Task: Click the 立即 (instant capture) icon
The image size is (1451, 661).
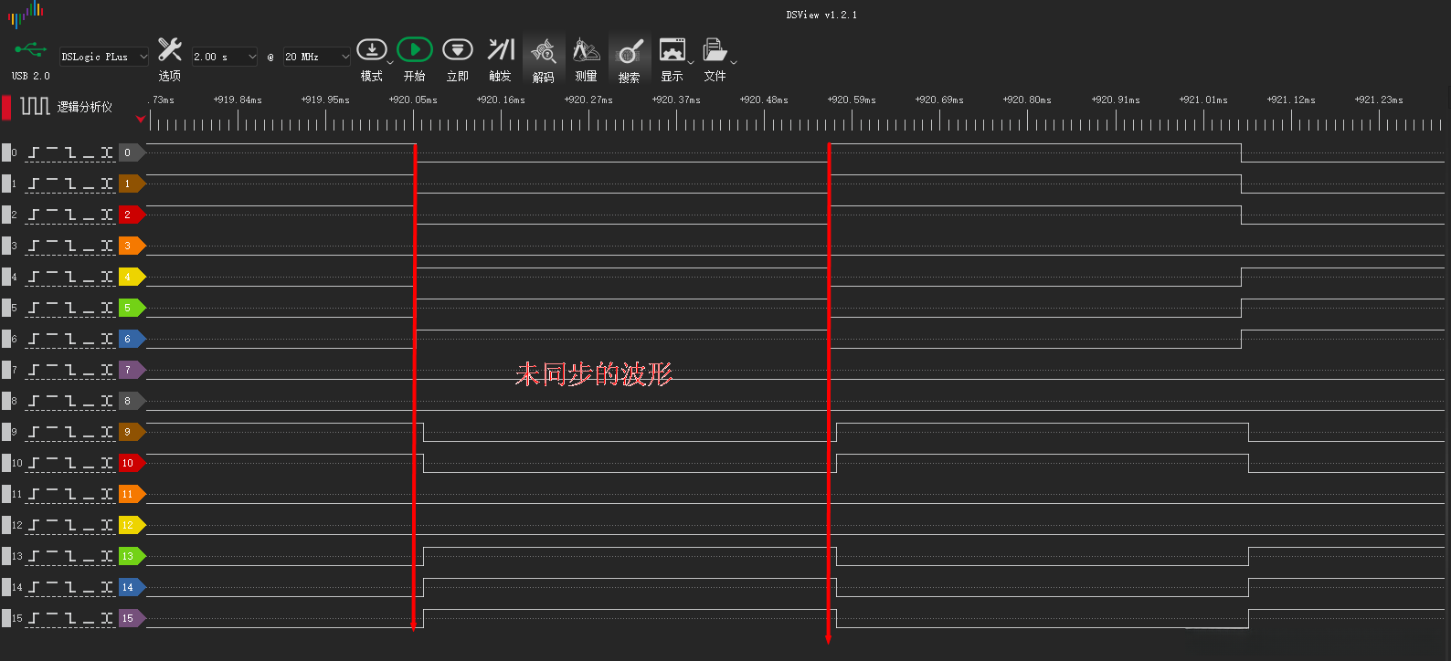Action: tap(457, 49)
